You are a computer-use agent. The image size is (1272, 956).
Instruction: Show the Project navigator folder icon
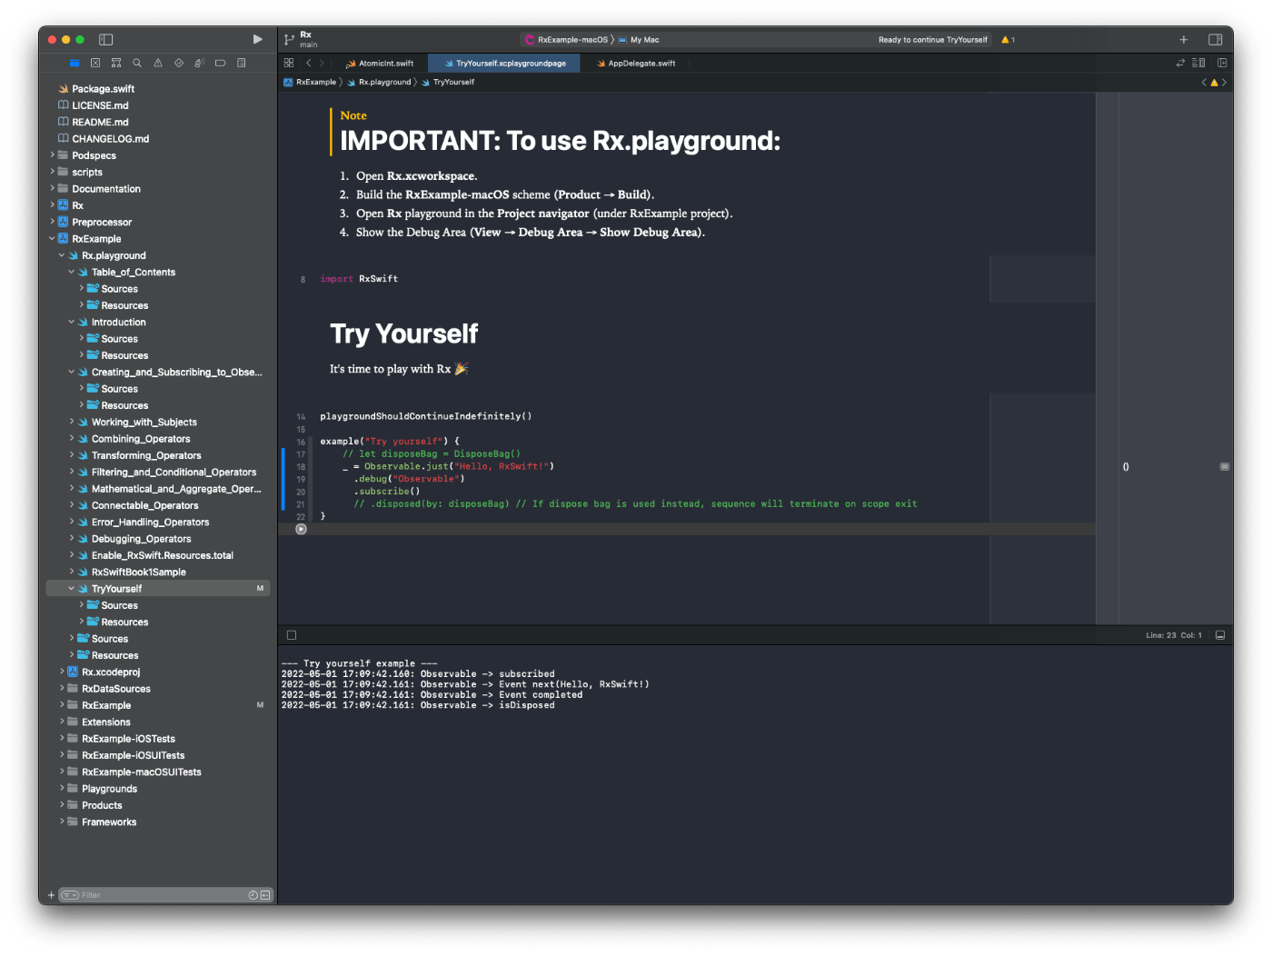(75, 63)
